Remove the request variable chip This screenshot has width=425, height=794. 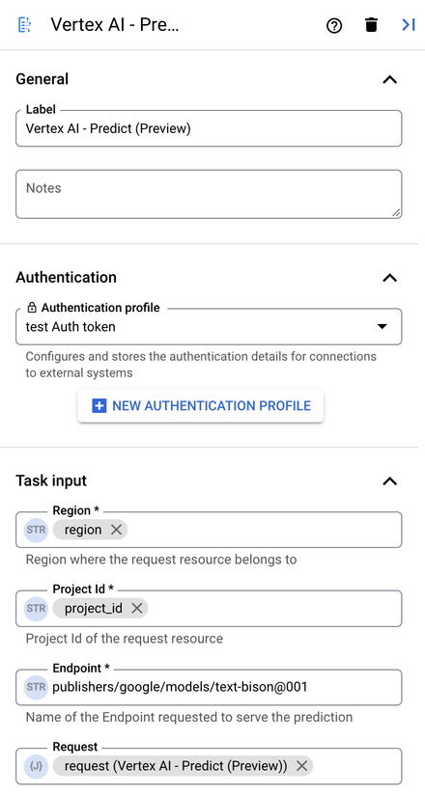coord(301,766)
